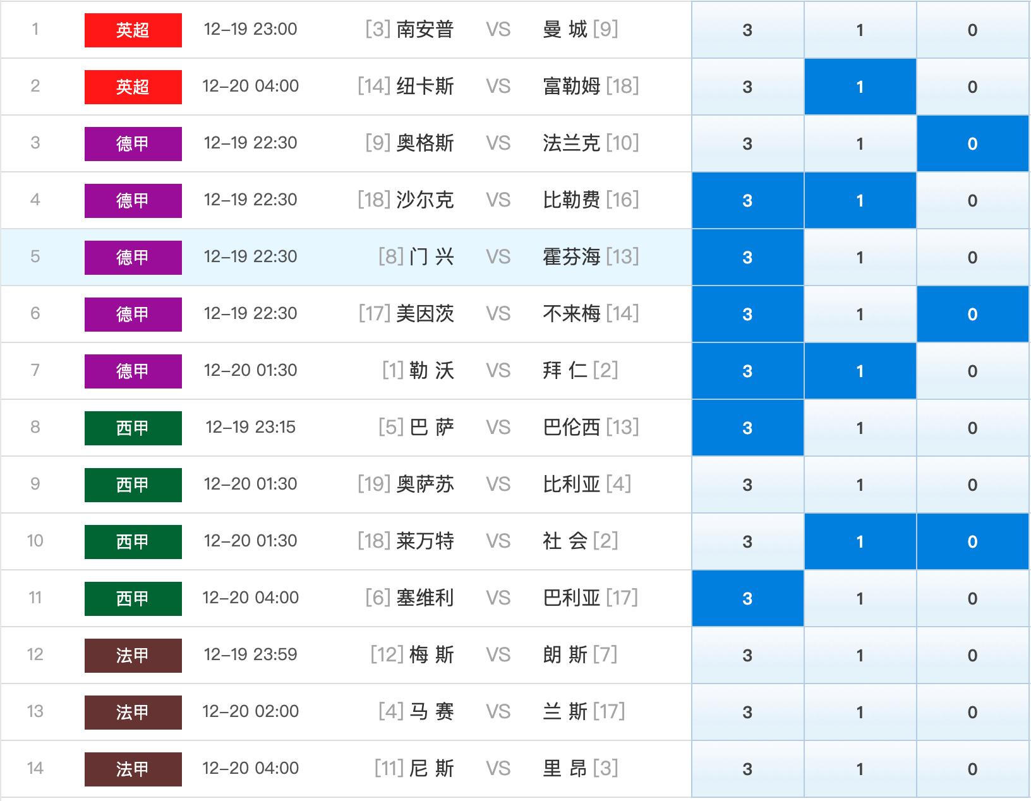Click 德甲 tag for 勒沃 match

coord(133,371)
